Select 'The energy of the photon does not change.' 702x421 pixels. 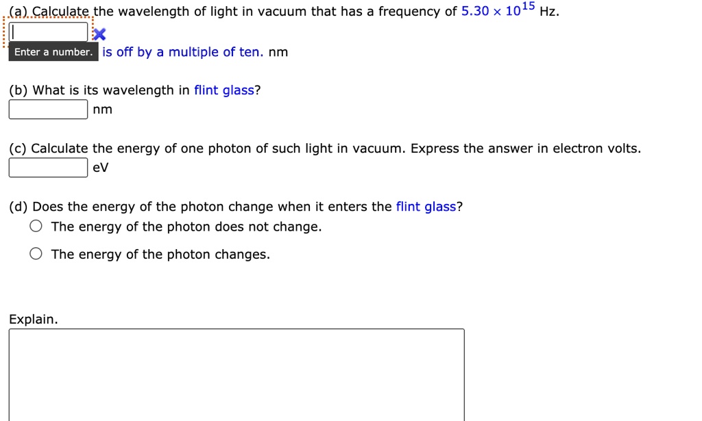(x=36, y=227)
